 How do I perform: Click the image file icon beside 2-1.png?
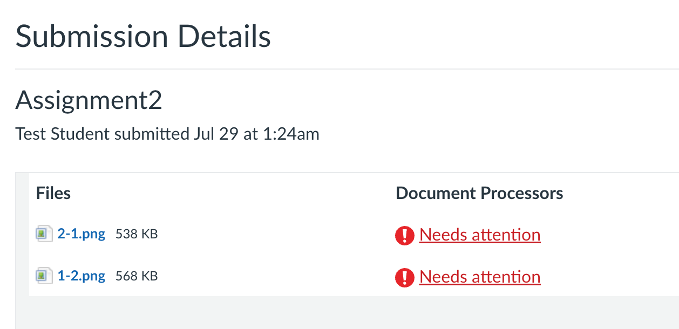tap(44, 234)
